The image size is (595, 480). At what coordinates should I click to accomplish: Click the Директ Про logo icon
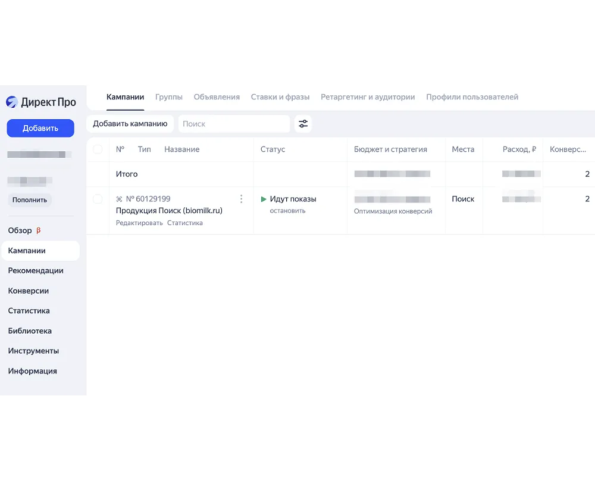[x=12, y=102]
